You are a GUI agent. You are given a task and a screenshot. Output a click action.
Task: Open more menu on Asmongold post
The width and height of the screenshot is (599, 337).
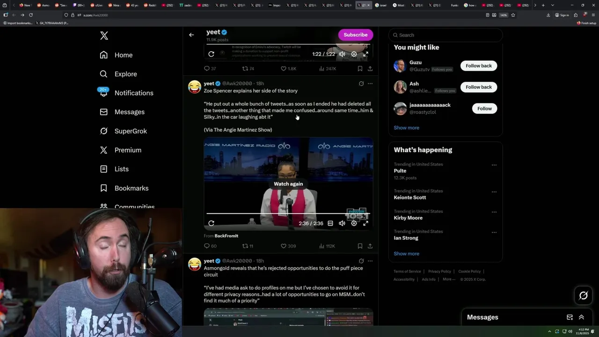(370, 261)
